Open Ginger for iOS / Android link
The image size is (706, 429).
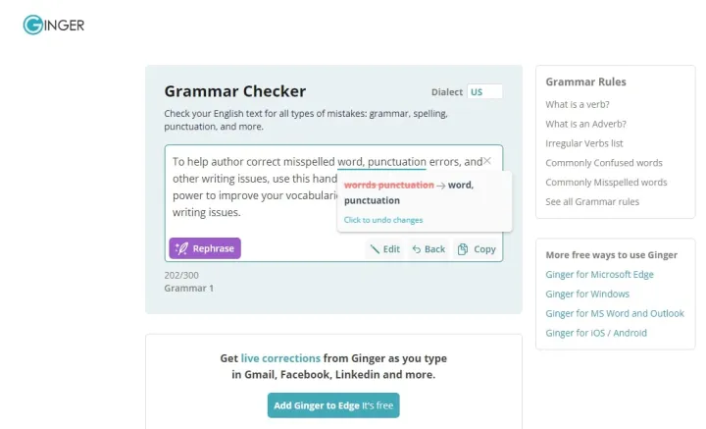[x=596, y=333]
